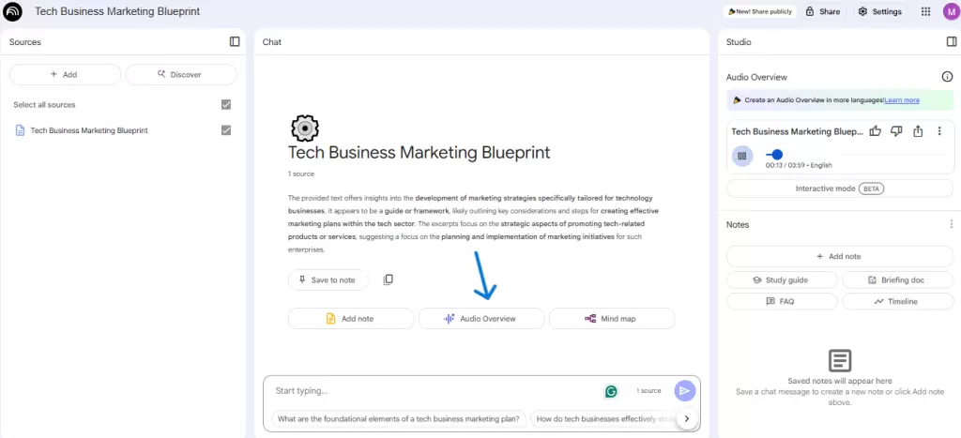
Task: Send message with the arrow button
Action: click(684, 391)
